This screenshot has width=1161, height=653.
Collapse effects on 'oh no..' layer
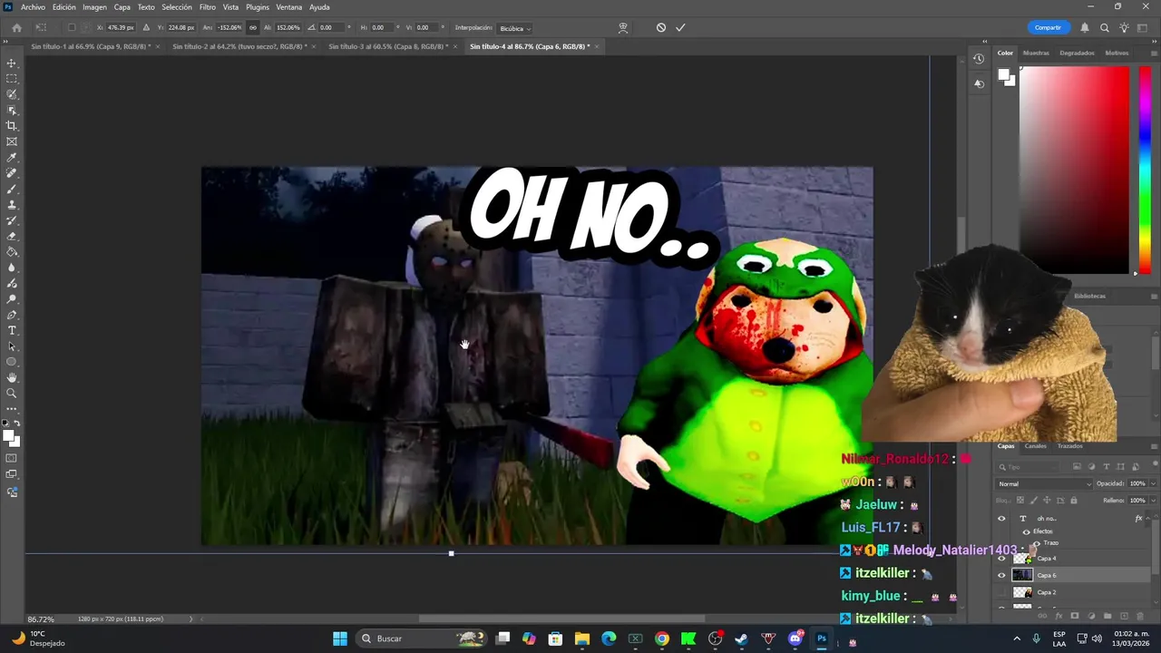pyautogui.click(x=1148, y=519)
